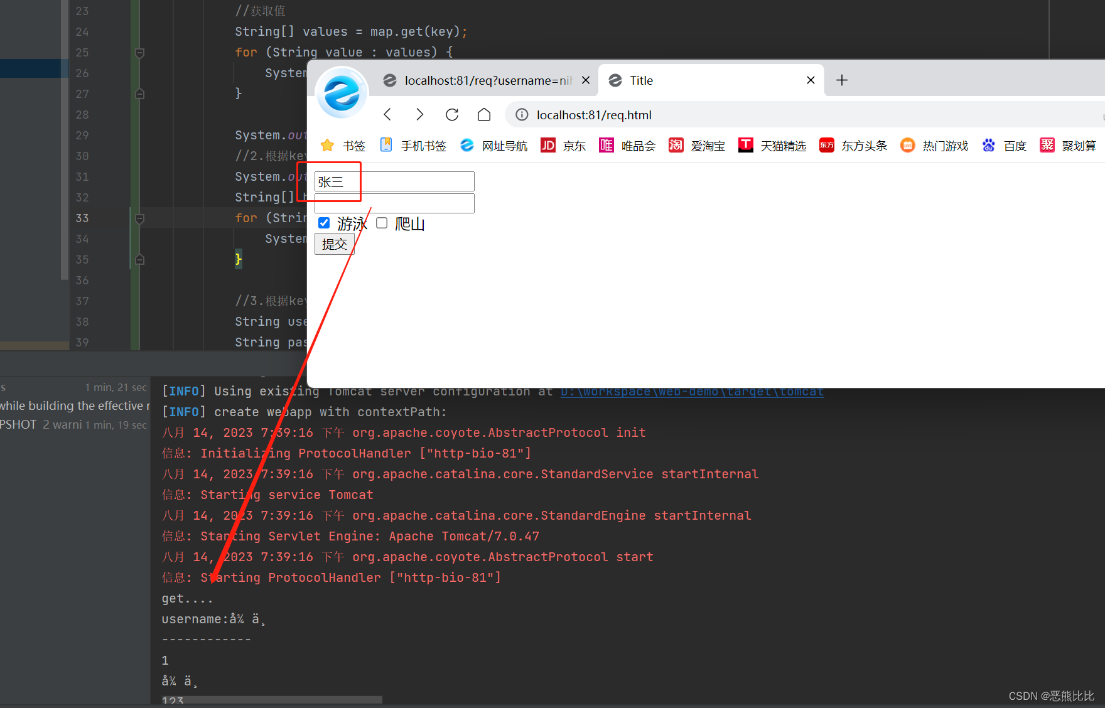Image resolution: width=1105 pixels, height=708 pixels.
Task: Check the 爬山 checkbox
Action: [382, 223]
